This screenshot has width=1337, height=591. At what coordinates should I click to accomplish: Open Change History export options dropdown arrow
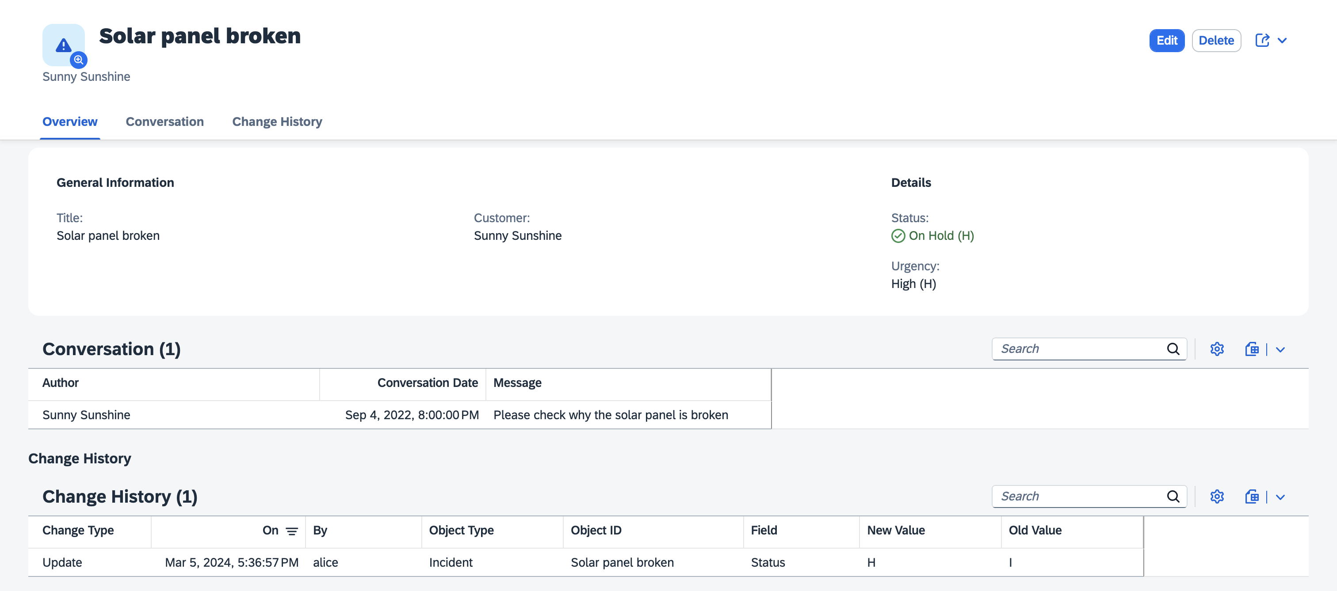pyautogui.click(x=1280, y=497)
